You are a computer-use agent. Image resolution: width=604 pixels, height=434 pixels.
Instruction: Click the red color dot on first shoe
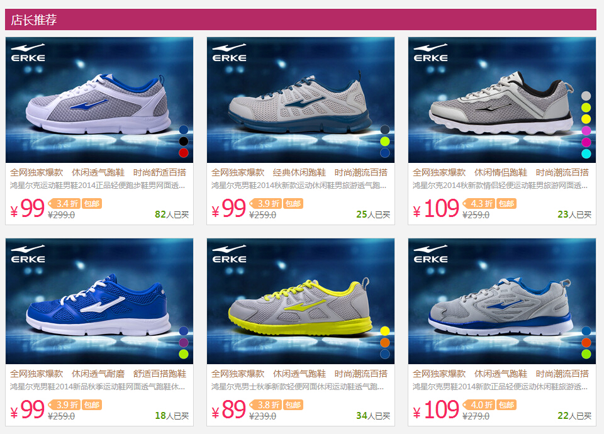(184, 153)
